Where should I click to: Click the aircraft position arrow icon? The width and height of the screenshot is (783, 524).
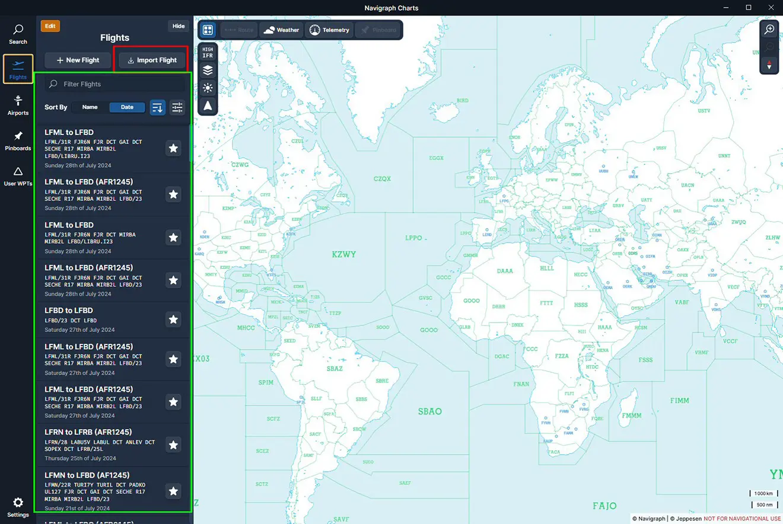pyautogui.click(x=208, y=106)
